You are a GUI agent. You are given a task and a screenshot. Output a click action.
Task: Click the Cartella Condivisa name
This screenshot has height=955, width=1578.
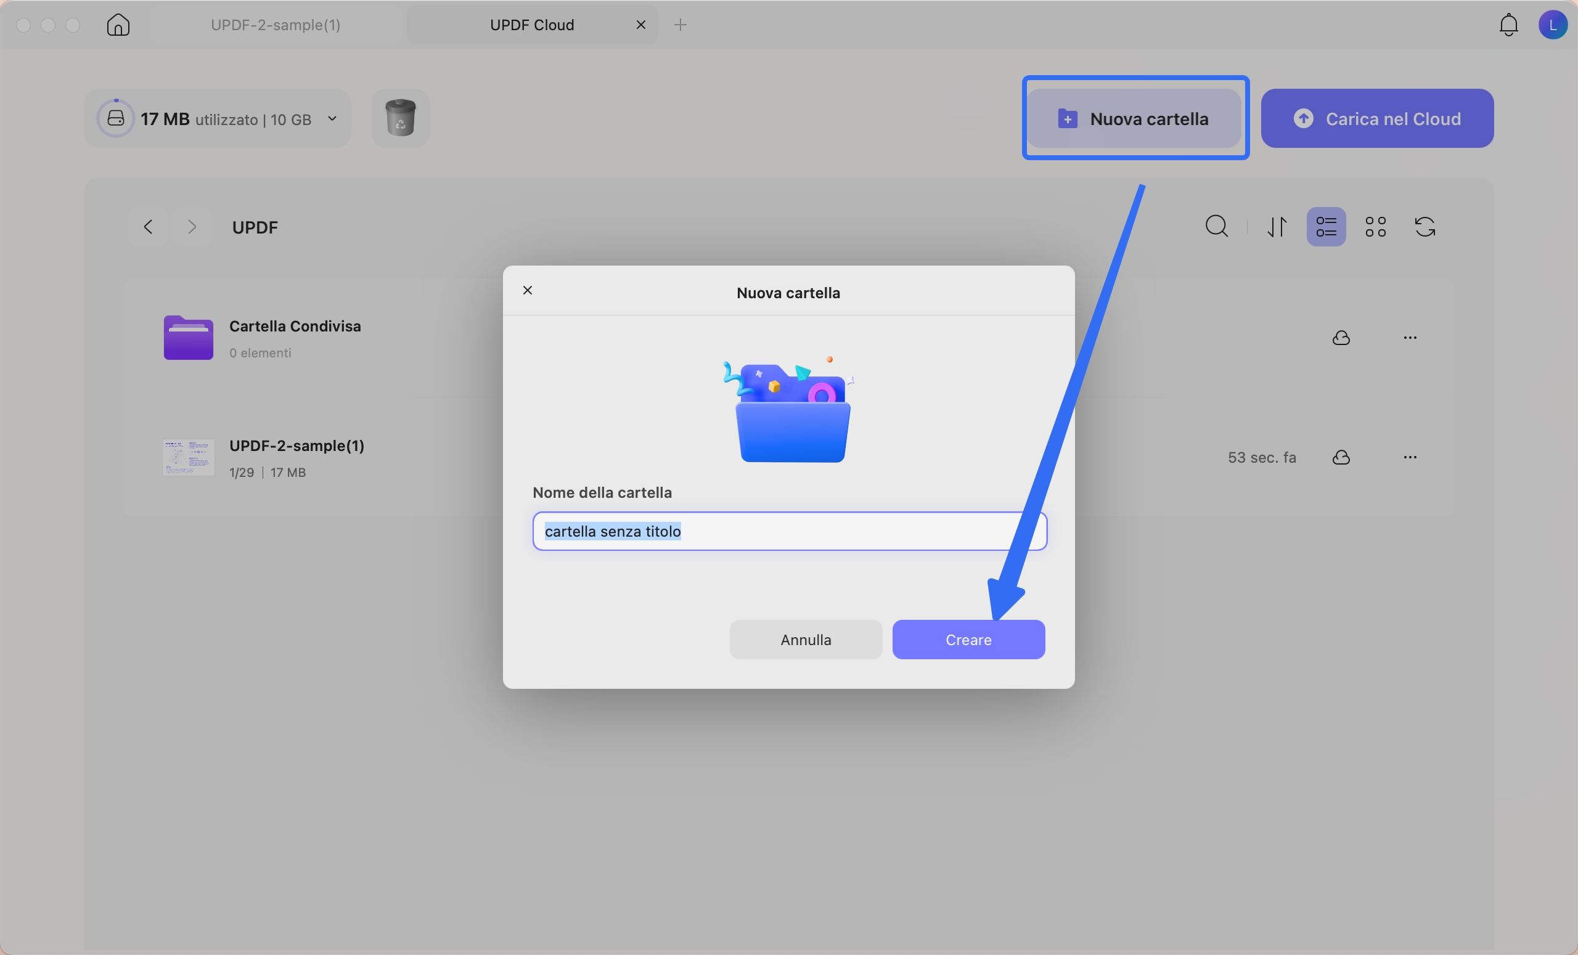click(295, 326)
